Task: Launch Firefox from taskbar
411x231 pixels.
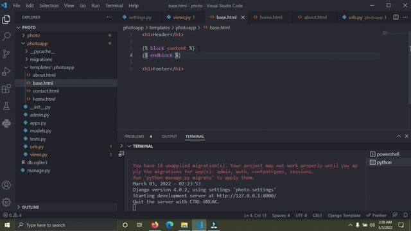Action: 155,225
